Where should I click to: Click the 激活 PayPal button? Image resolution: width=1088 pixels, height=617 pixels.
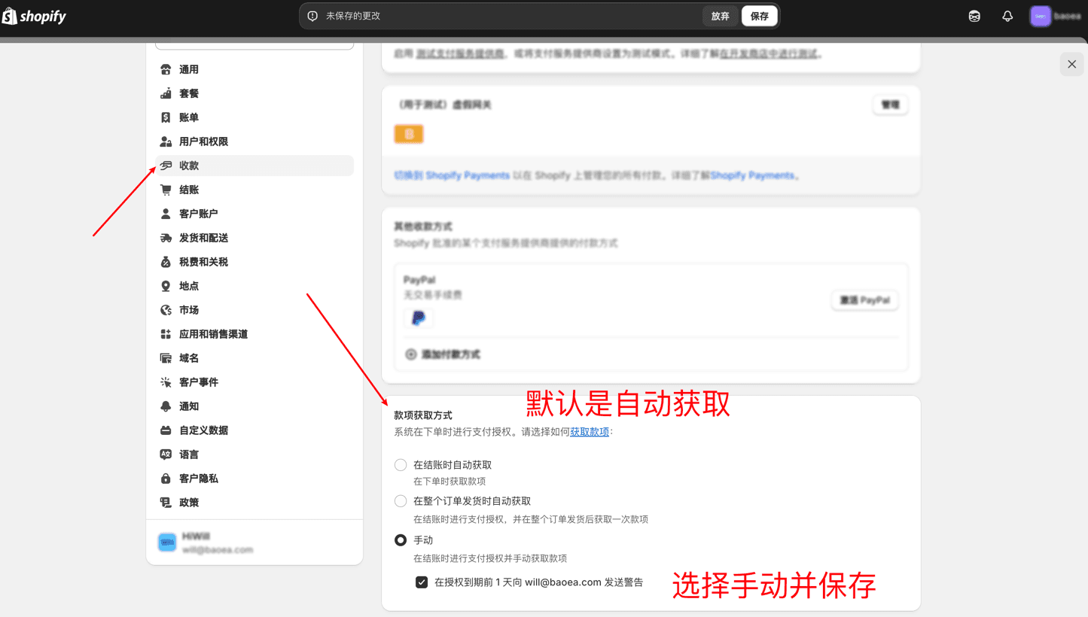(x=864, y=300)
